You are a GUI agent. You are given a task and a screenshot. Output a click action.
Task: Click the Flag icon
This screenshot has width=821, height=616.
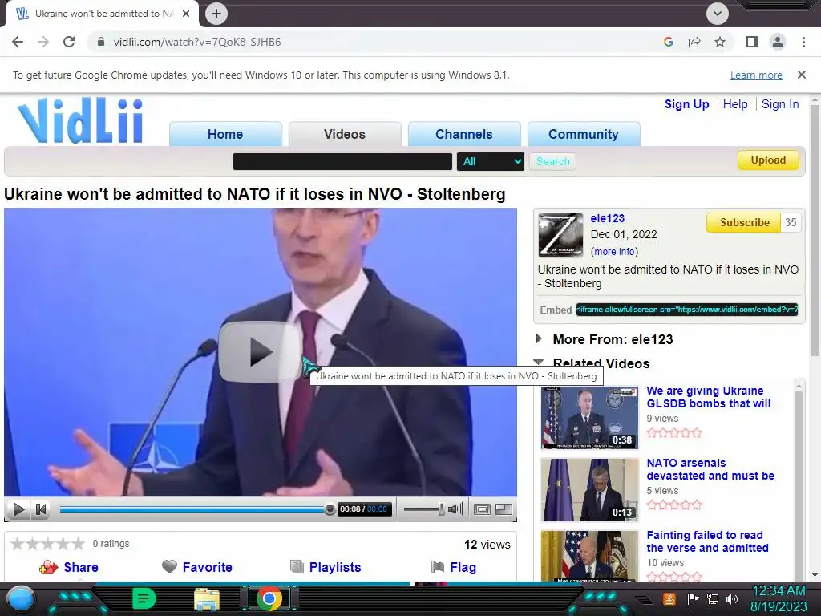click(x=438, y=567)
